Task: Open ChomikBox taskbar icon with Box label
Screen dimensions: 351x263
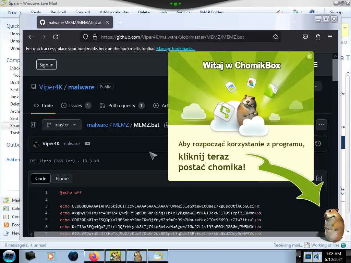Action: (x=115, y=256)
